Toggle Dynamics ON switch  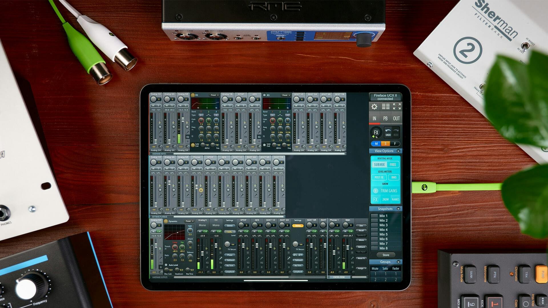pos(166,221)
